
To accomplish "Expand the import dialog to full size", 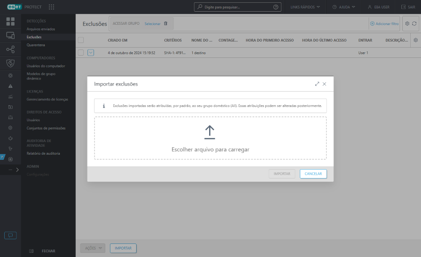I will coord(317,84).
